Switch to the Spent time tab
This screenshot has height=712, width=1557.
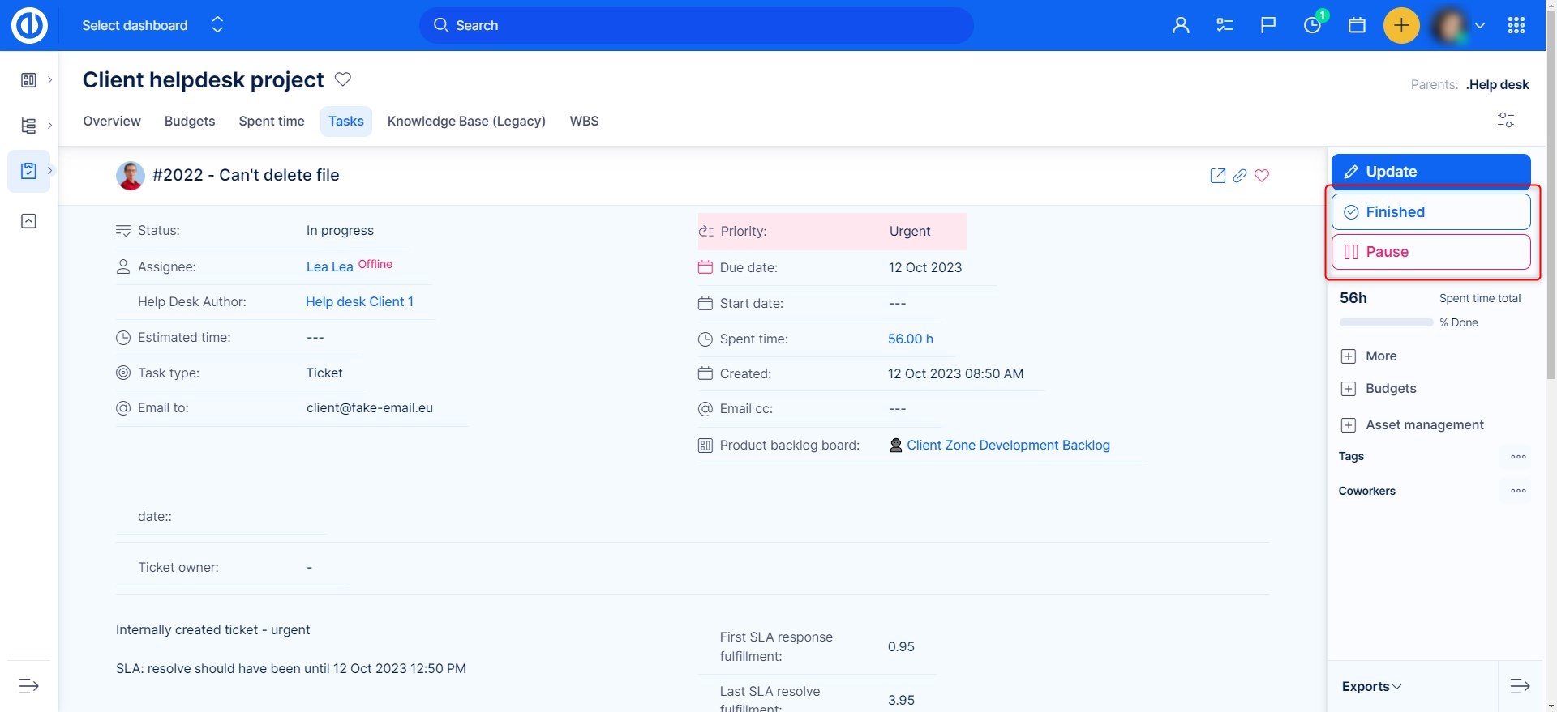click(272, 122)
